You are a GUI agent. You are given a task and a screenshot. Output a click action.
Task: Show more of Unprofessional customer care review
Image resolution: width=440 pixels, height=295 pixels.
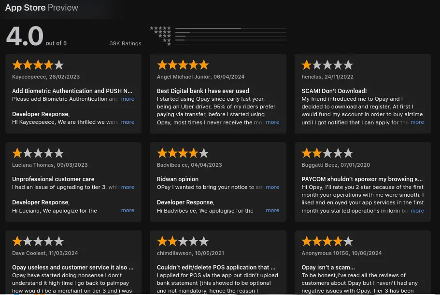click(x=128, y=187)
